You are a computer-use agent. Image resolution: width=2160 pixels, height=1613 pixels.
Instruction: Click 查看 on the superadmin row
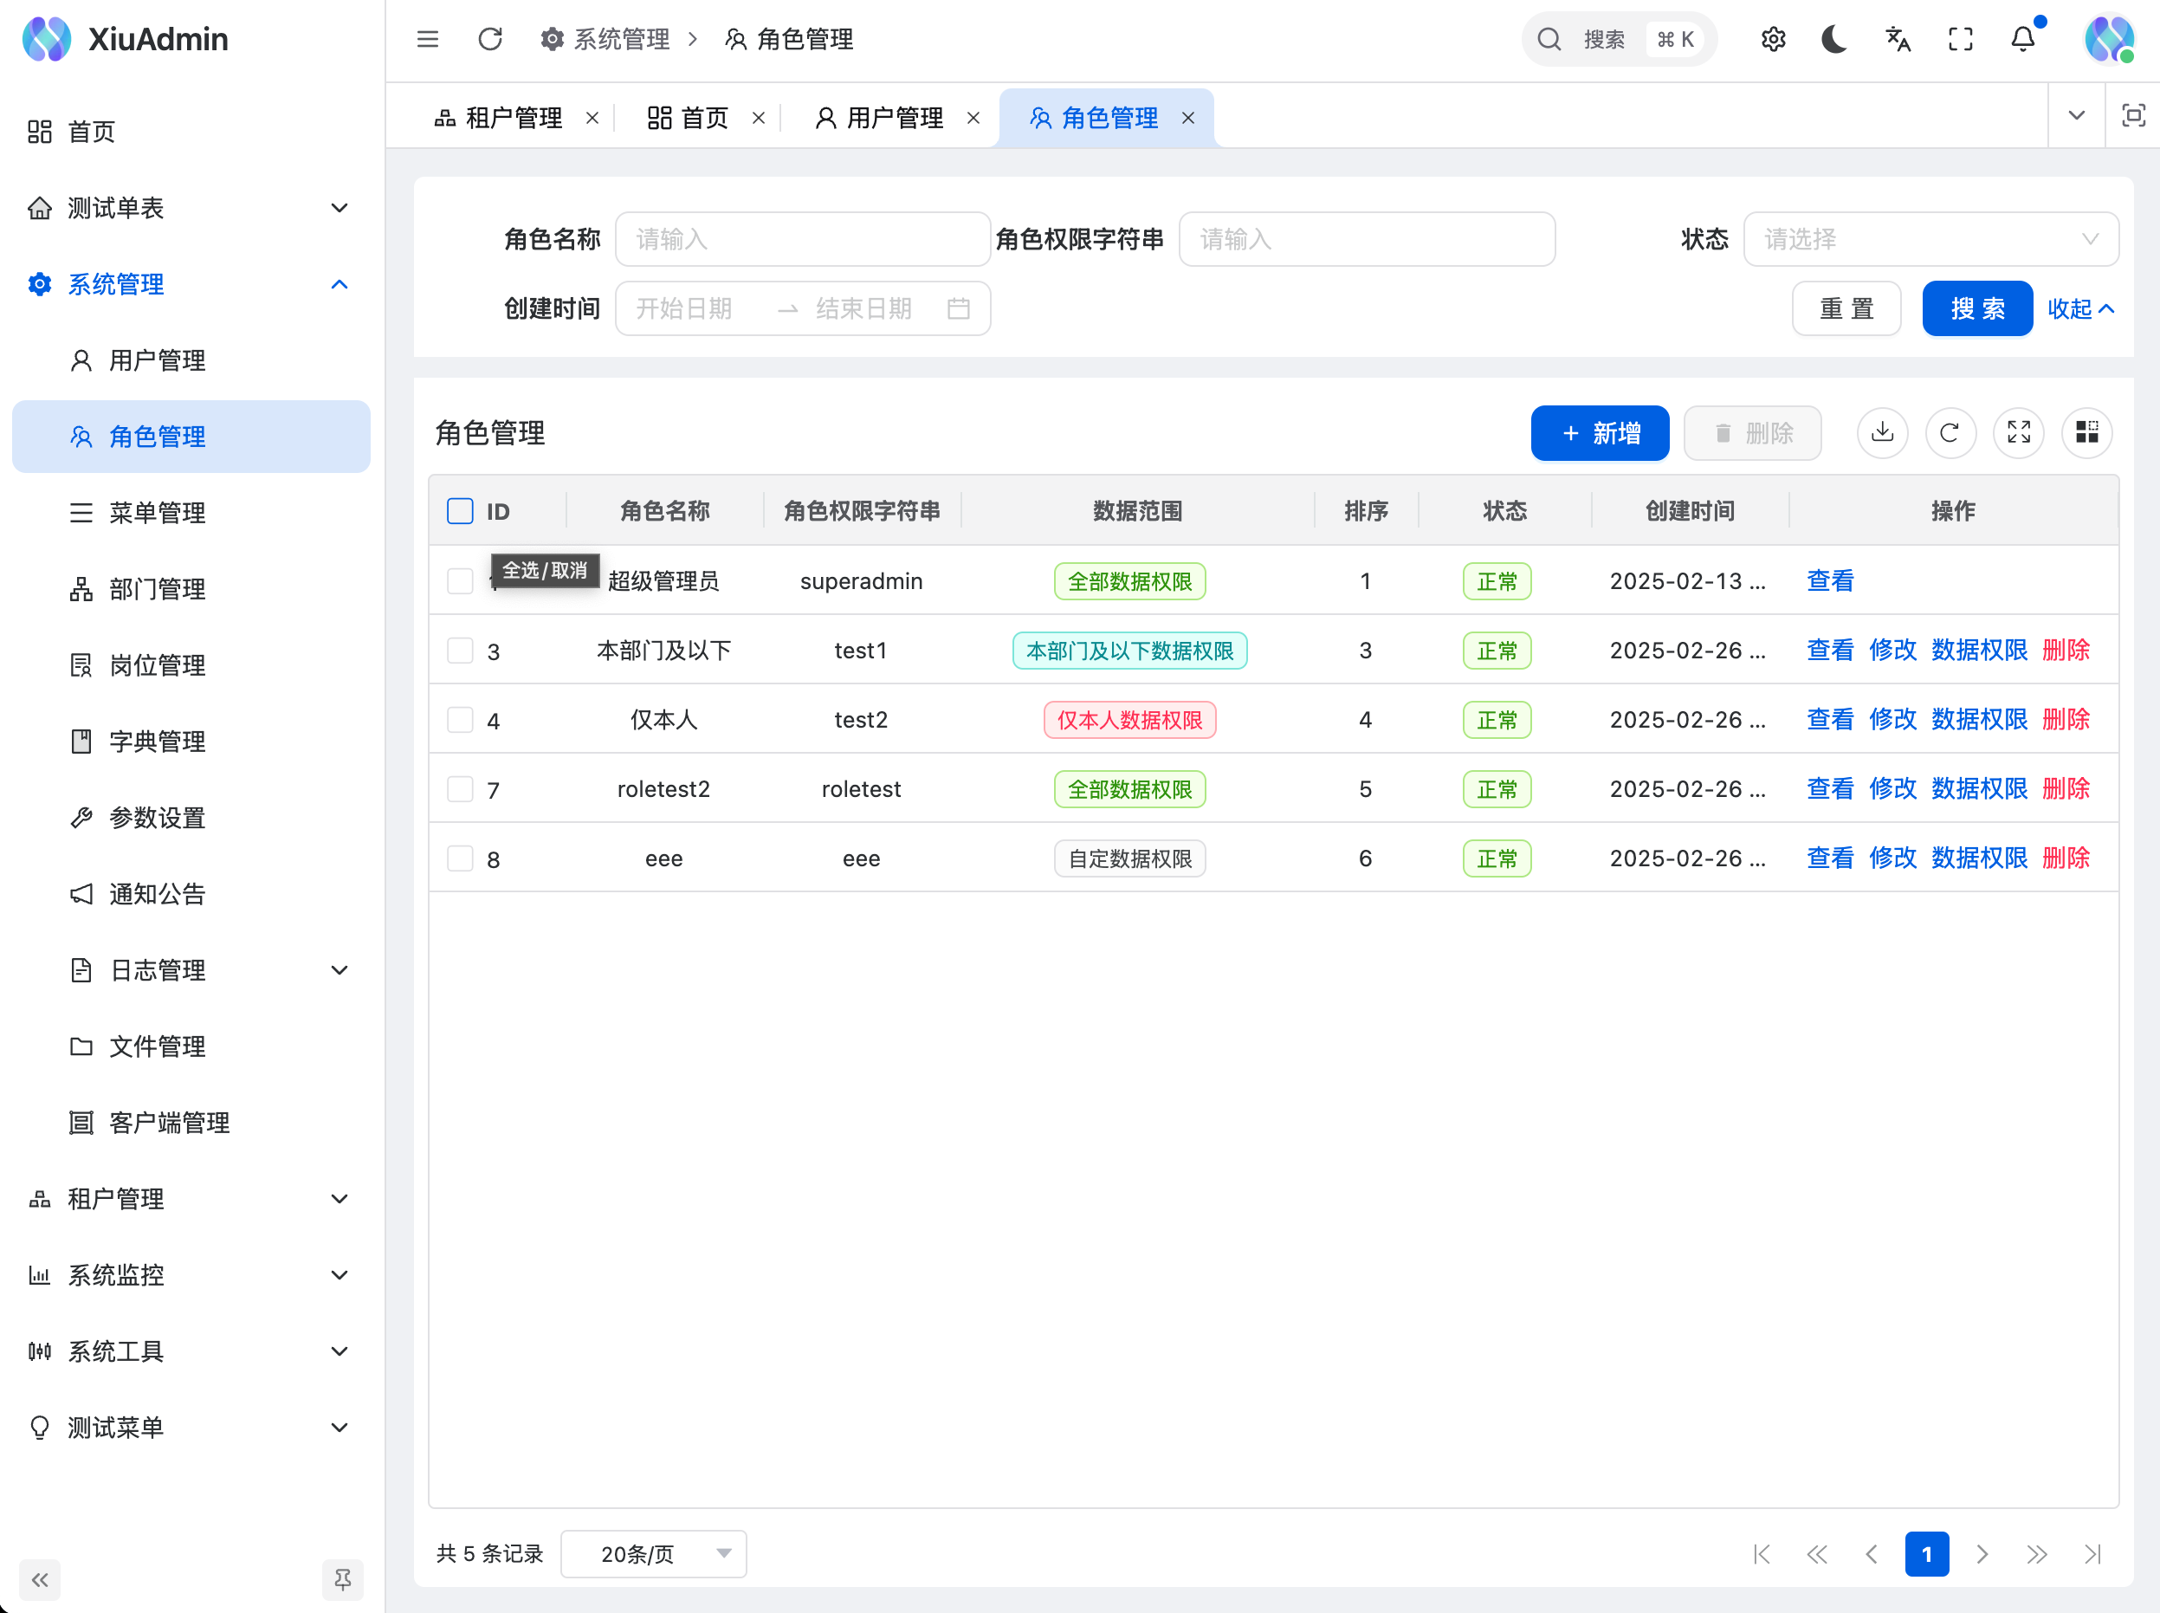[1829, 580]
